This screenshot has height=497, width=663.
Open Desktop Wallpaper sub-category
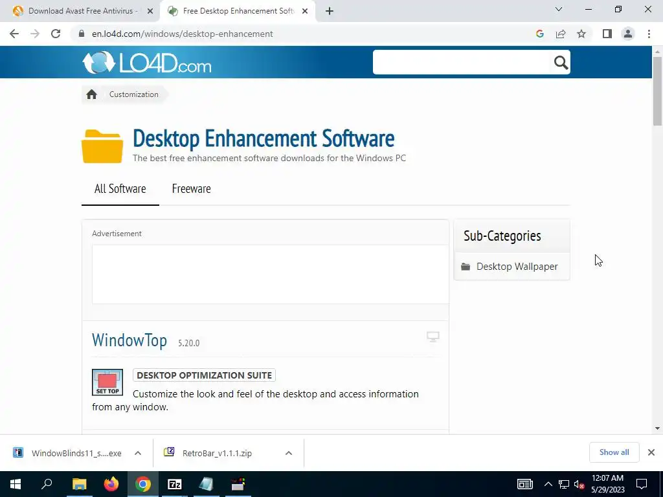pyautogui.click(x=517, y=267)
